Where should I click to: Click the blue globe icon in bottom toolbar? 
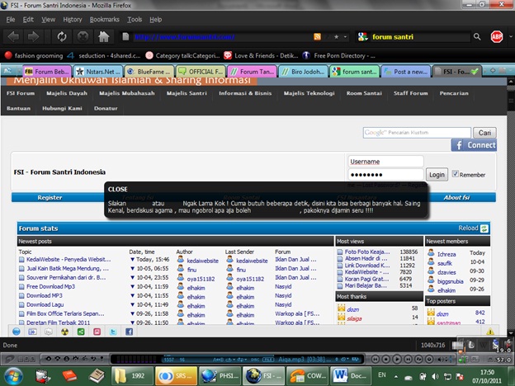17,332
